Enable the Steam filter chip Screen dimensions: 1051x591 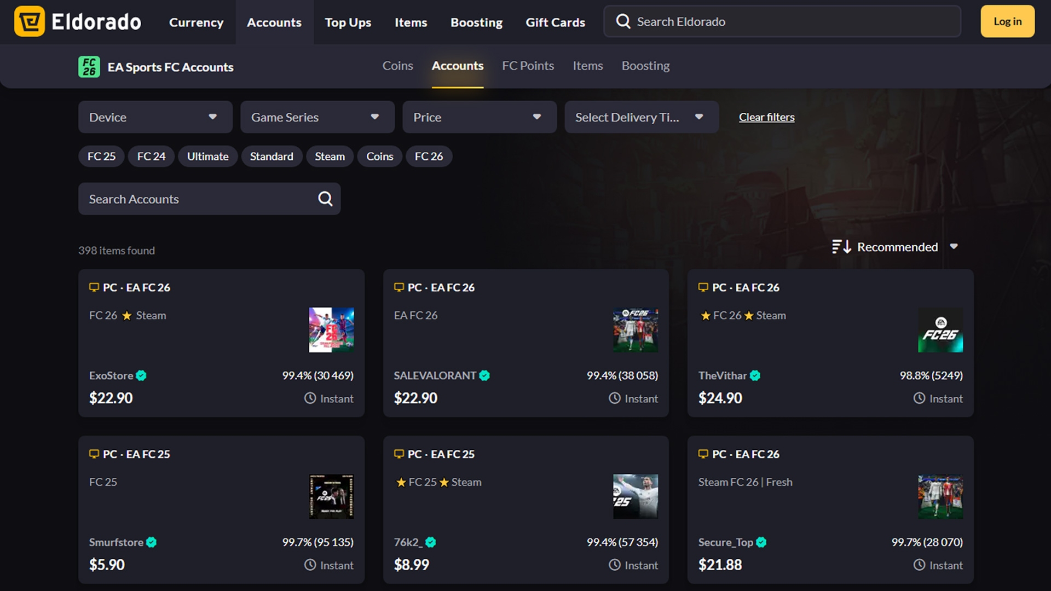coord(330,156)
